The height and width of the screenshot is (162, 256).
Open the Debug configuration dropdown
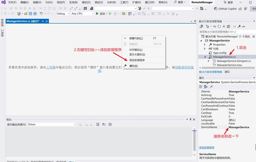click(62, 14)
